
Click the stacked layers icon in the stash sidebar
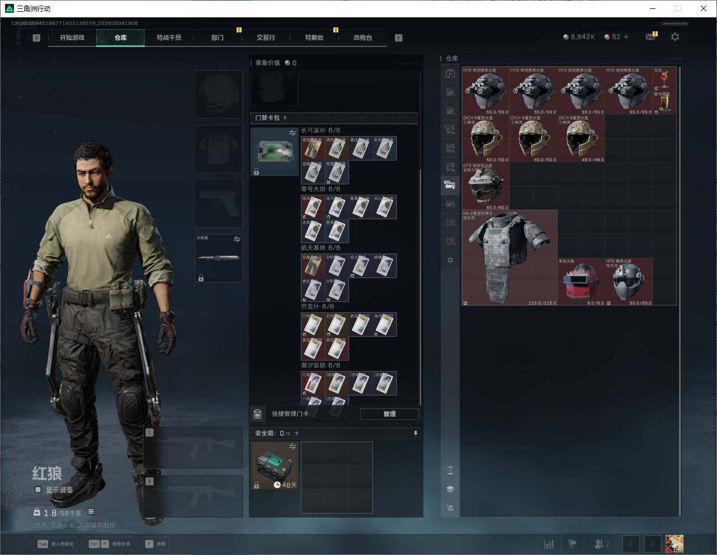coord(450,489)
